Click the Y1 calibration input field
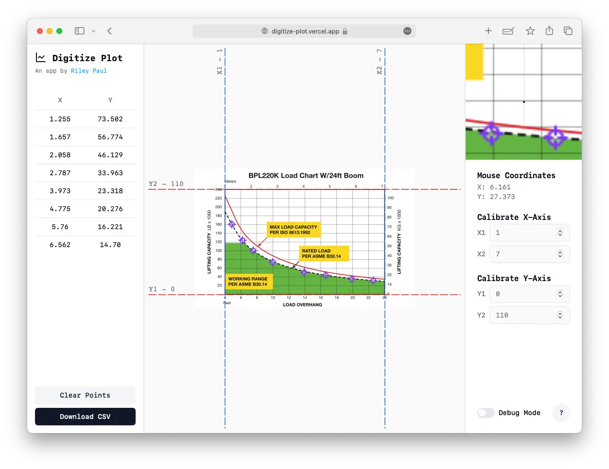Viewport: 609px width, 469px height. point(524,294)
